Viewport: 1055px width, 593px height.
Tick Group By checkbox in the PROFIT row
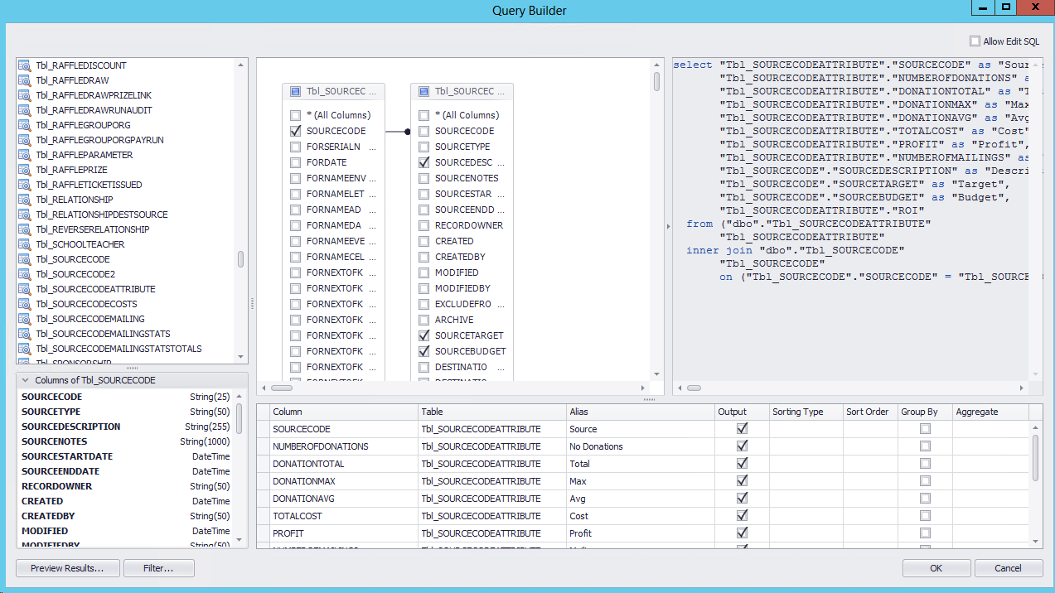pos(925,533)
